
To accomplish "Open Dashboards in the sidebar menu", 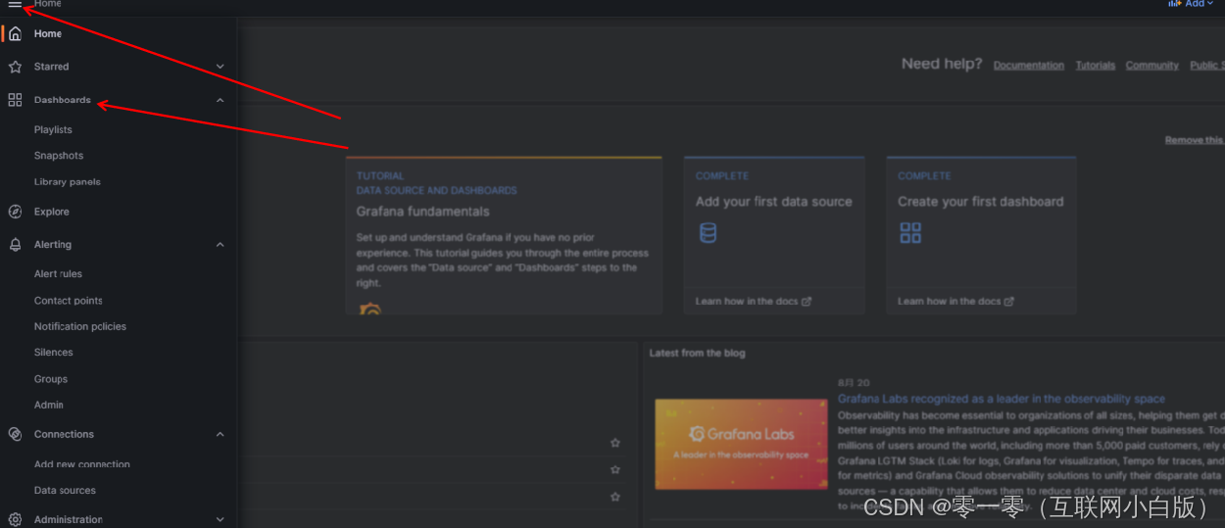I will tap(63, 100).
